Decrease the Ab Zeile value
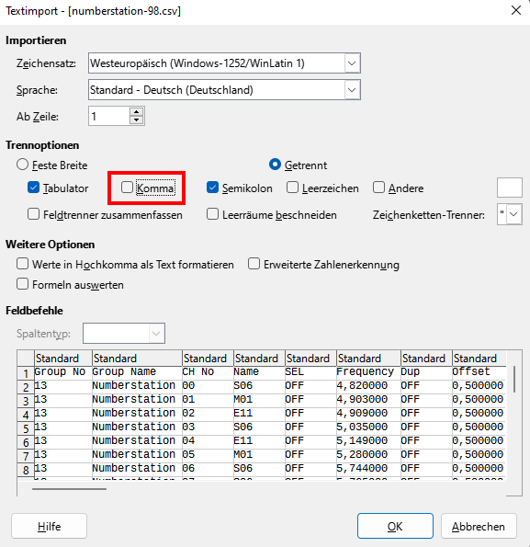Image resolution: width=530 pixels, height=547 pixels. click(x=136, y=120)
